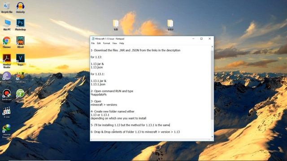Click the '%appdata%' text line
Screen dimensions: 287x161
click(x=99, y=94)
